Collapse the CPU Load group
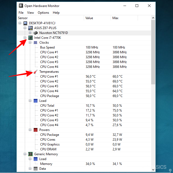The image size is (173, 173). (30, 101)
